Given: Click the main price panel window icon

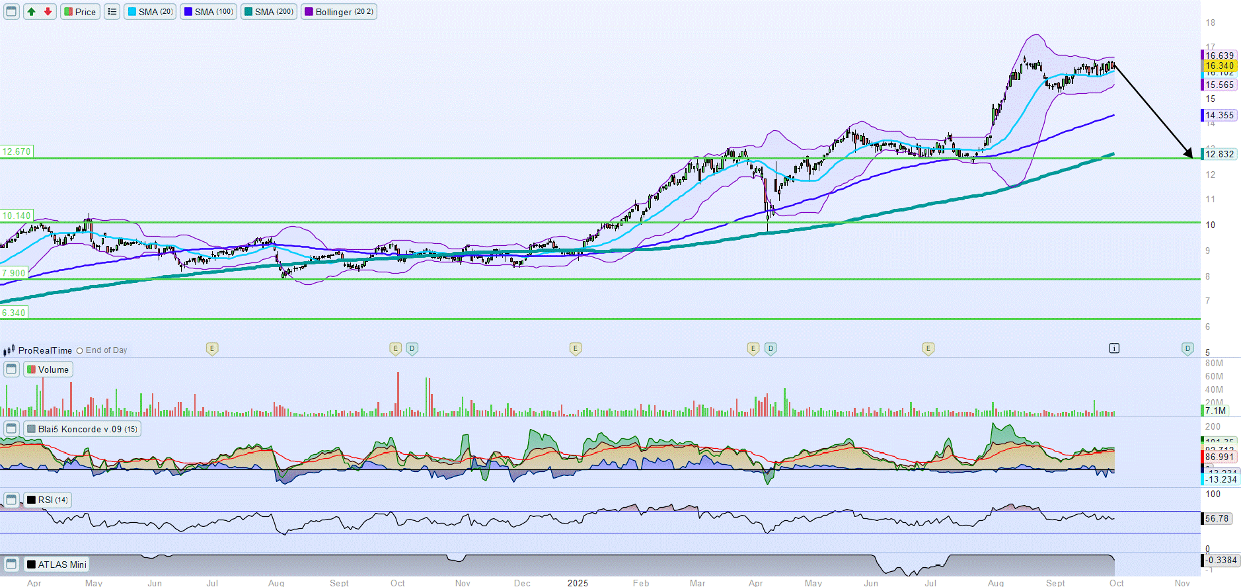Looking at the screenshot, I should point(11,12).
